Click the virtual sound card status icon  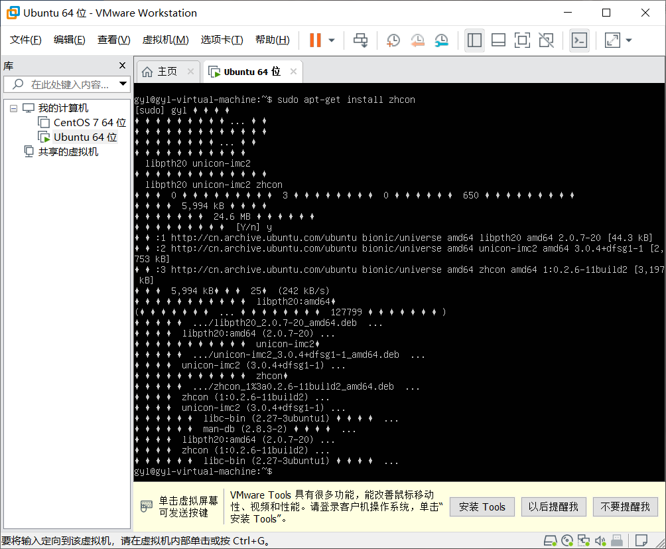[x=601, y=540]
